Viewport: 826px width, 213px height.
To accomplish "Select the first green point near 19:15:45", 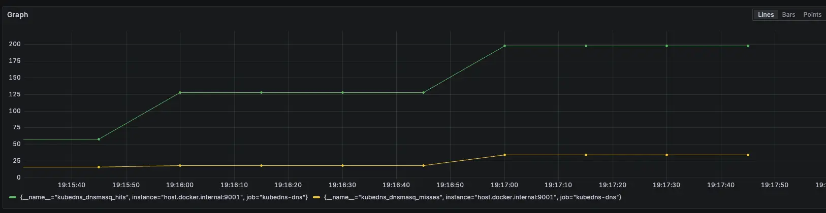I will pyautogui.click(x=99, y=139).
